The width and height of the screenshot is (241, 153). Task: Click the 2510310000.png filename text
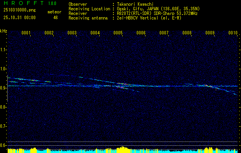click(20, 10)
